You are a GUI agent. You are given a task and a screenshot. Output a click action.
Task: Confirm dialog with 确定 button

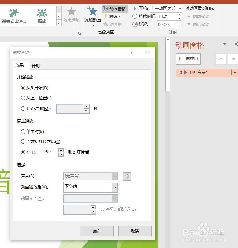[x=97, y=231]
